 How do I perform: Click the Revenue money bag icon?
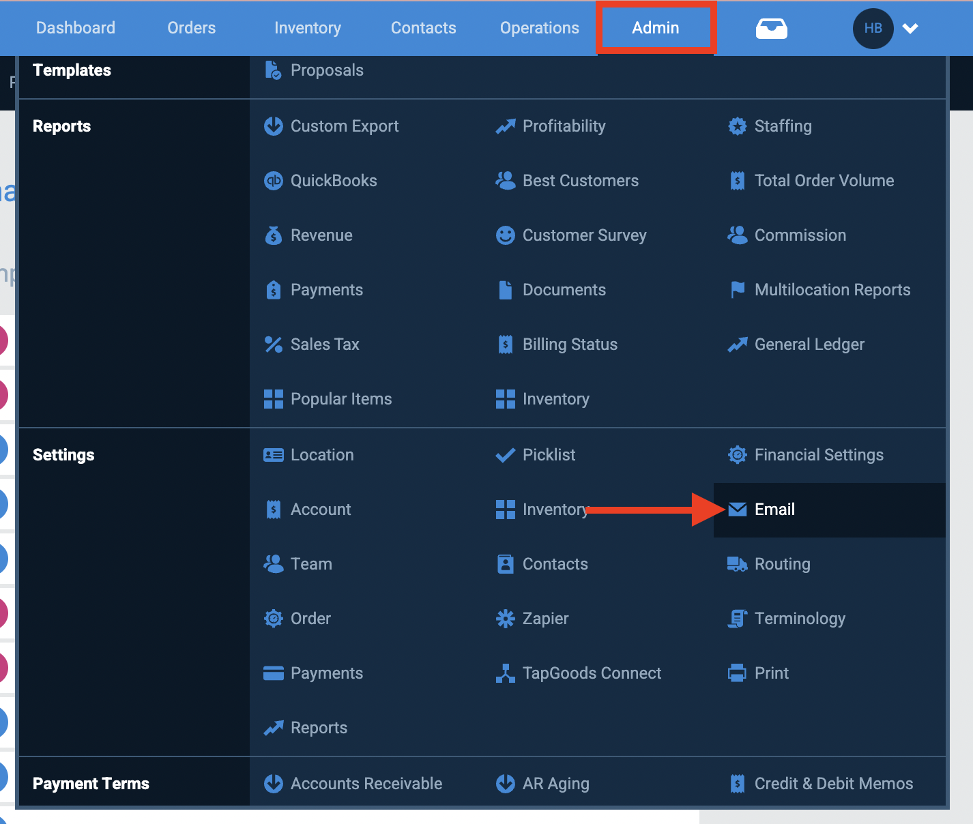coord(274,235)
